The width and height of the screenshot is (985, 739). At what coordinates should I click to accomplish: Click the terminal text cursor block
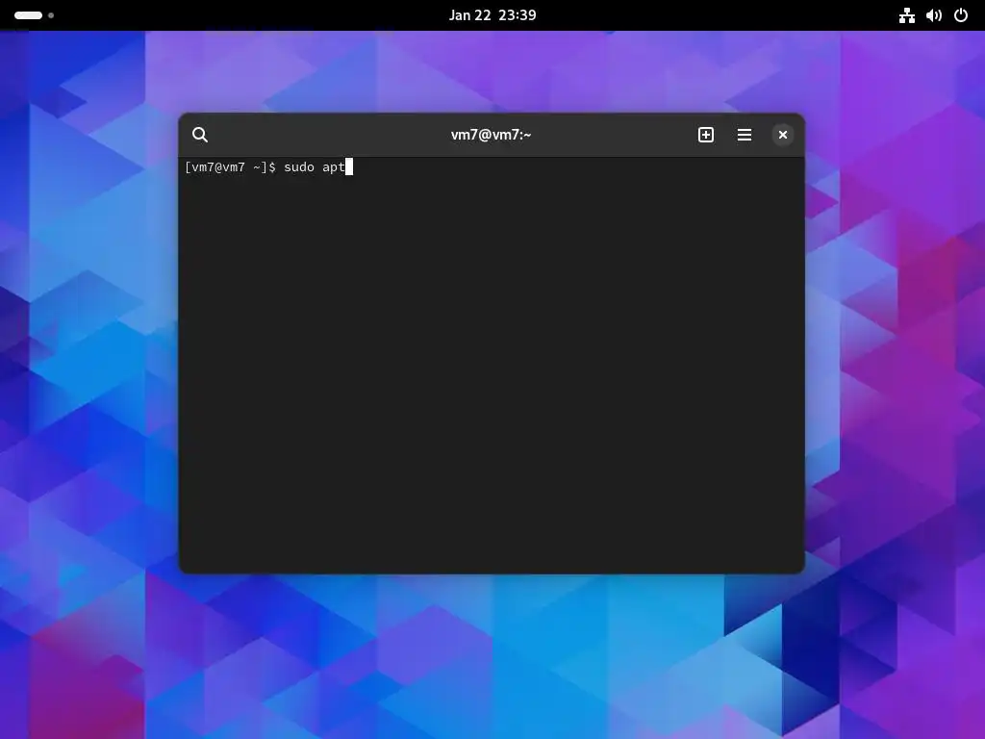coord(349,166)
